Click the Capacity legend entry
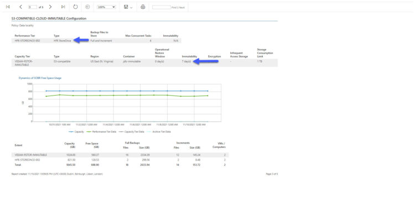The image size is (415, 211). click(76, 131)
